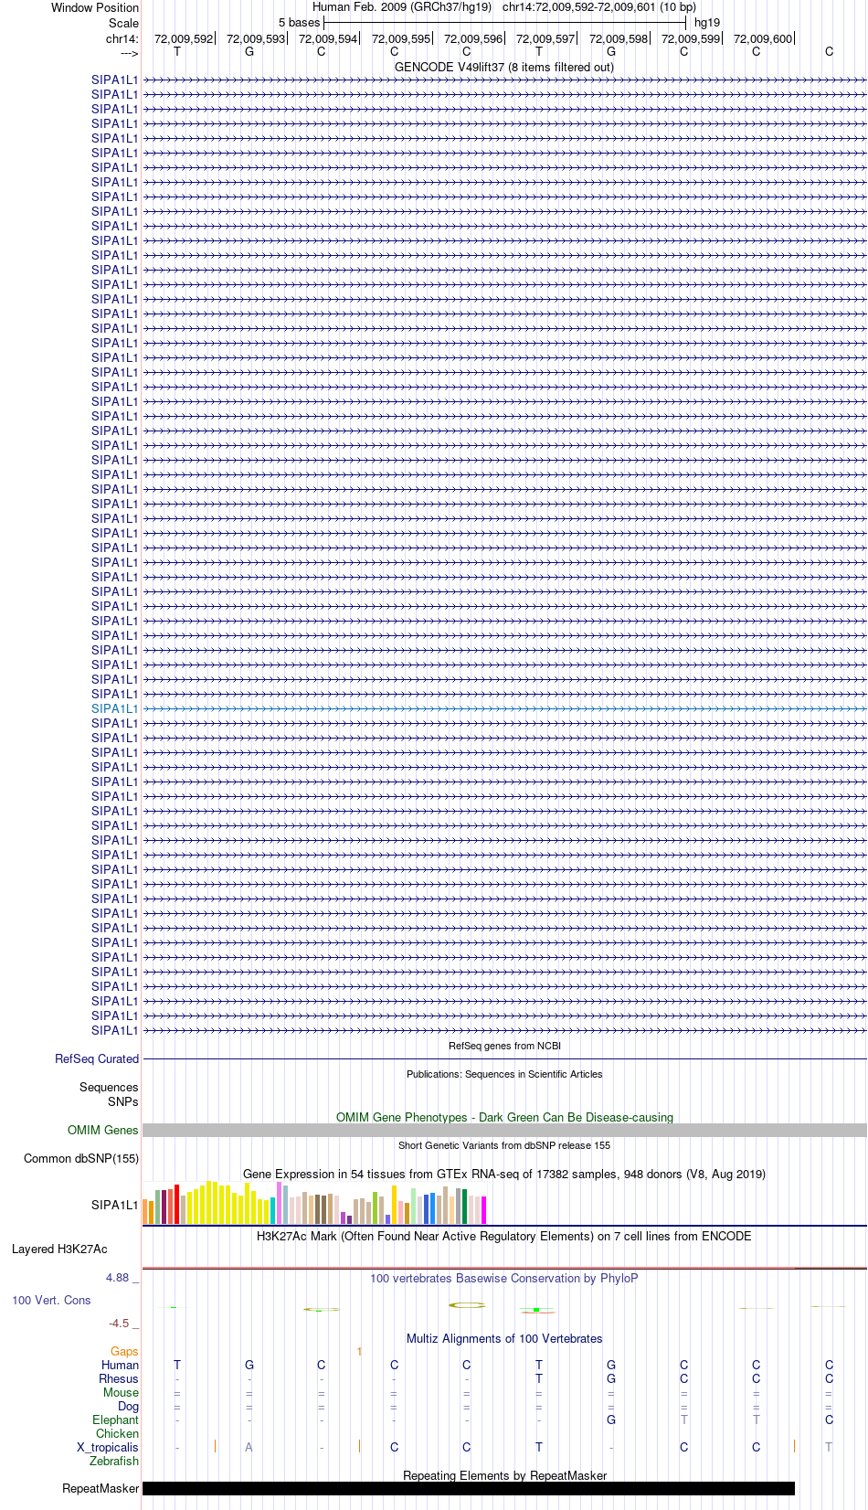Click position label 72,009,597
The height and width of the screenshot is (1510, 868).
coord(545,38)
